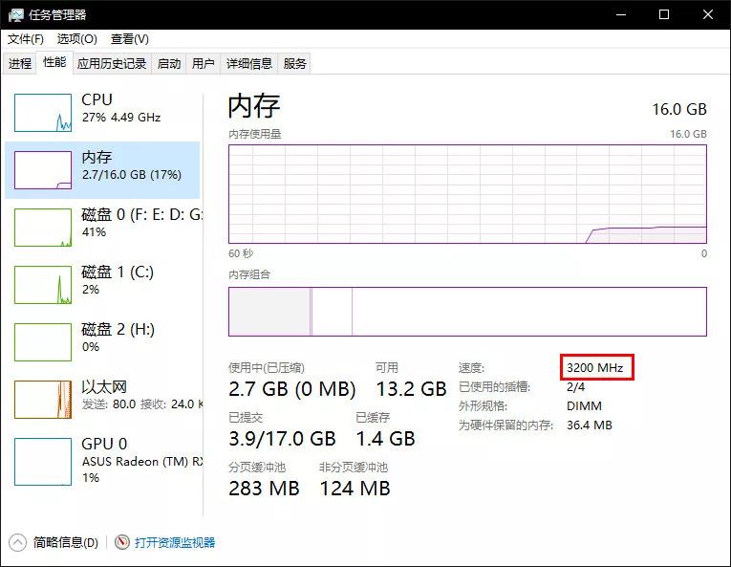Collapse to 简略信息 with the arrow icon
The image size is (731, 567).
[x=18, y=542]
